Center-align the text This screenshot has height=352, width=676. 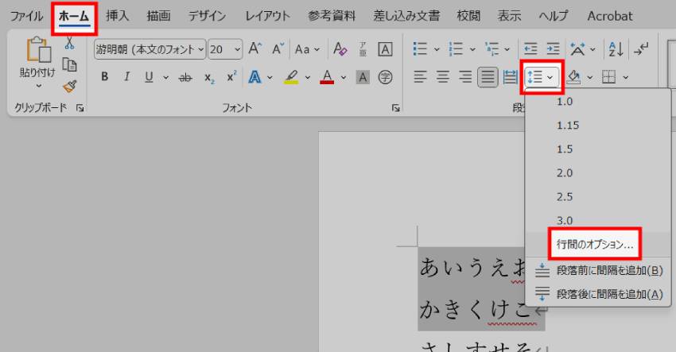click(x=442, y=77)
